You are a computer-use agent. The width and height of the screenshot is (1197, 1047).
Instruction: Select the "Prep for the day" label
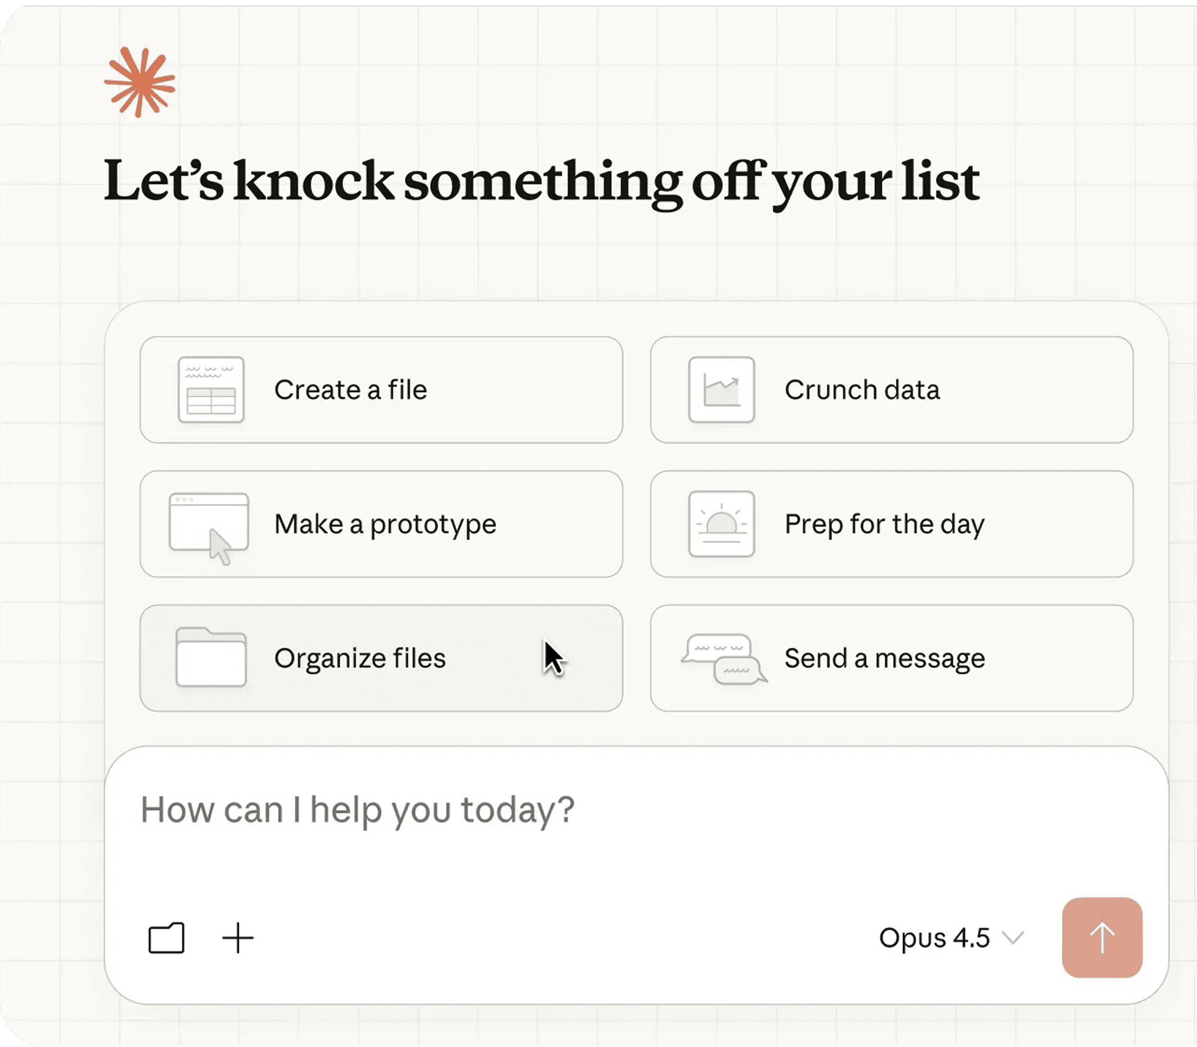884,524
